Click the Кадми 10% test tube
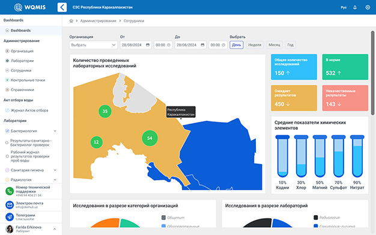Viewport: 376px width, 235px height. click(282, 156)
